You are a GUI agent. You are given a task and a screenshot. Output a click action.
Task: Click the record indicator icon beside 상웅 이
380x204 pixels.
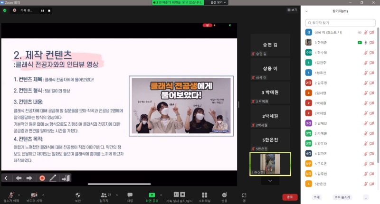click(x=360, y=32)
